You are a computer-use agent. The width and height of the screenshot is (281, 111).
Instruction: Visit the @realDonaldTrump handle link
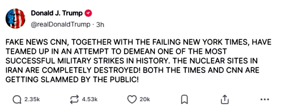[61, 25]
